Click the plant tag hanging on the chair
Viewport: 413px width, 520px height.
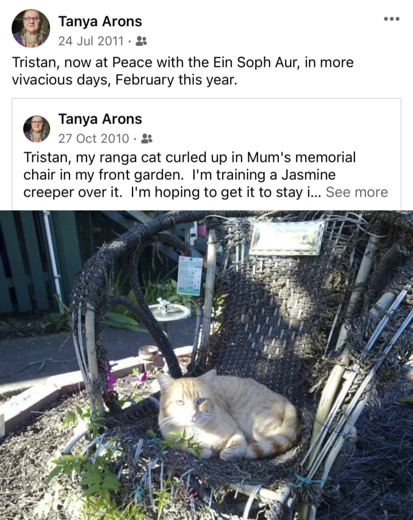point(190,276)
